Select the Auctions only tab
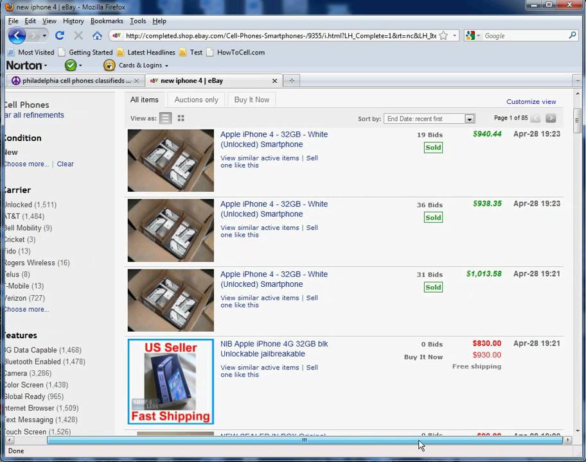The image size is (586, 462). coord(196,99)
